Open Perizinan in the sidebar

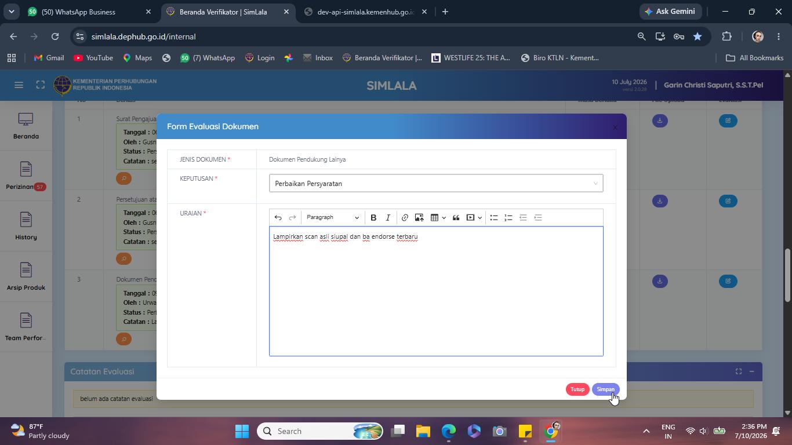tap(26, 176)
